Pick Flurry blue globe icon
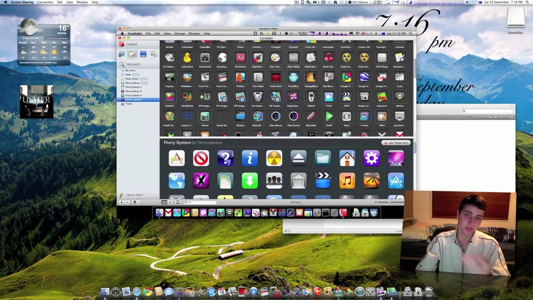The image size is (533, 300). tap(177, 181)
